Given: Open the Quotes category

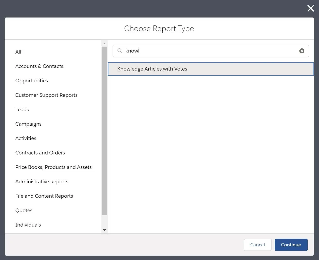Looking at the screenshot, I should pos(24,210).
